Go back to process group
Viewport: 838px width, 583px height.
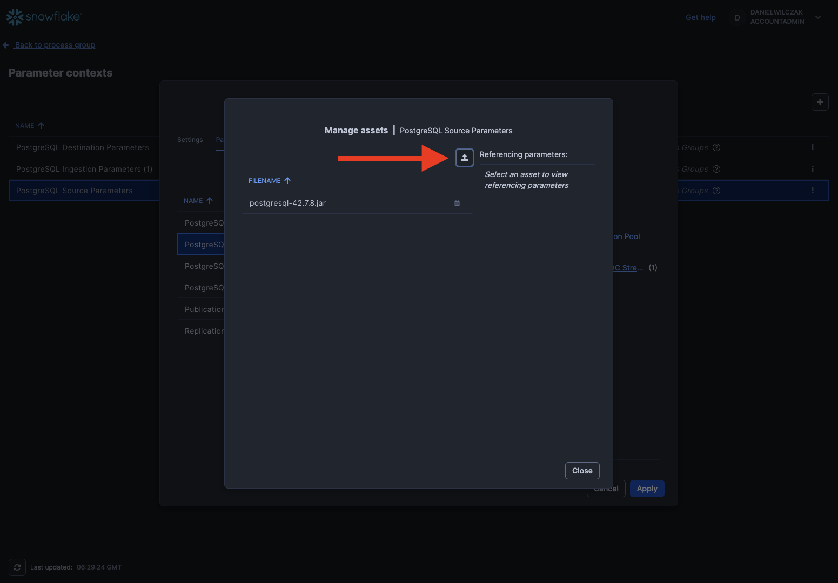pyautogui.click(x=55, y=45)
